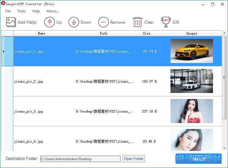228x168 pixels.
Task: Click the scroll down arrow of file list
Action: point(224,148)
